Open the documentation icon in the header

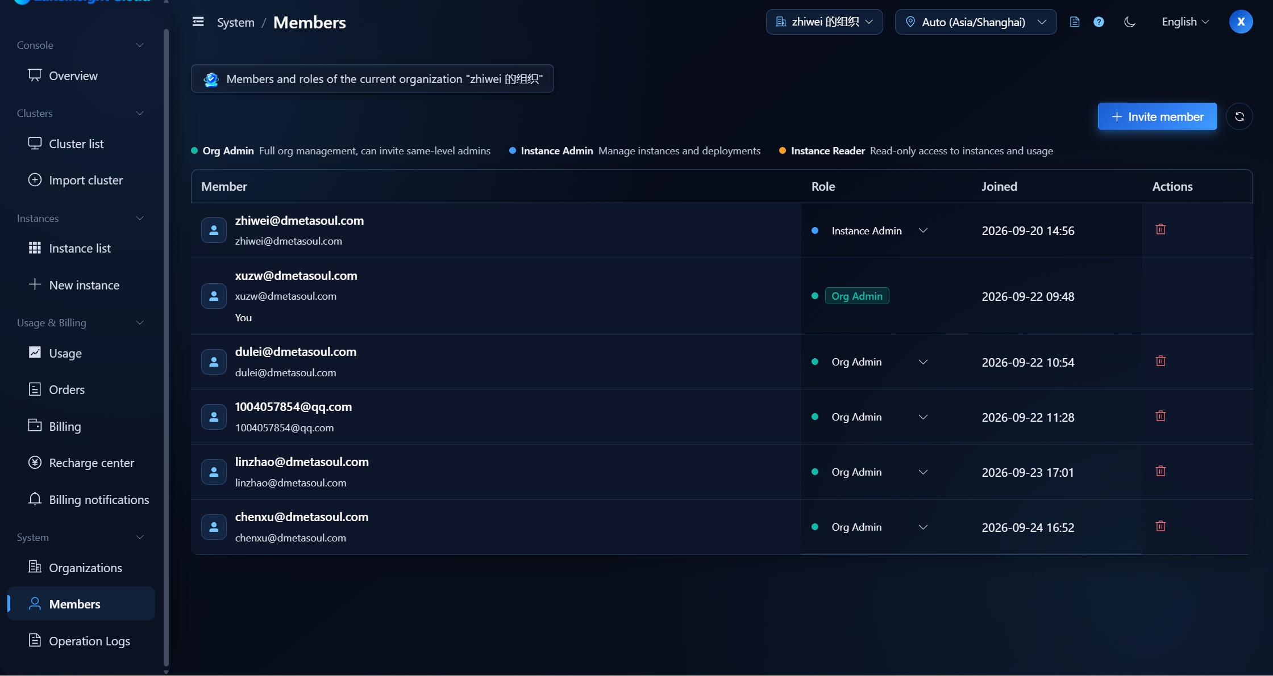pos(1075,22)
